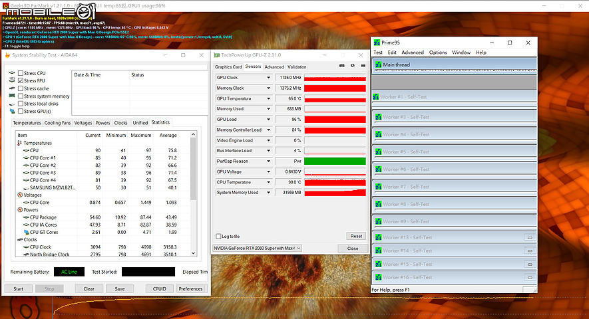Open the PerfCap Reason sensor dropdown arrow
The height and width of the screenshot is (319, 589).
point(268,161)
